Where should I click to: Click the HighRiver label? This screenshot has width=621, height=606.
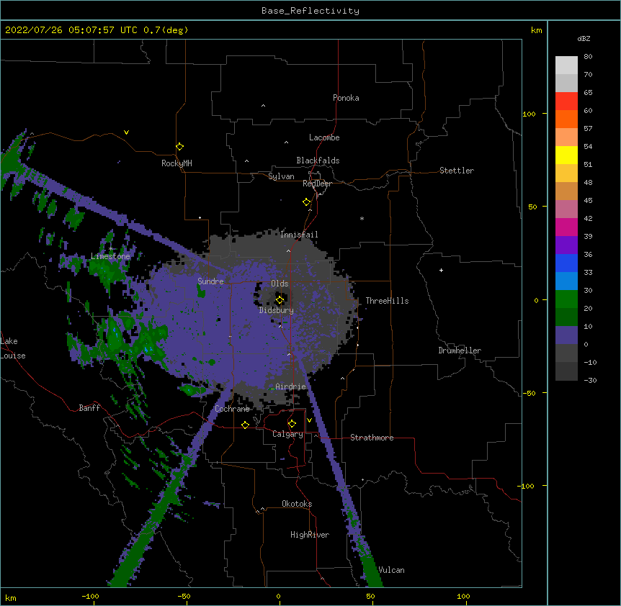click(310, 535)
